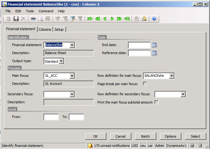Click the first status bar icon after DynamicsAx1
210x149 pixels.
192,146
